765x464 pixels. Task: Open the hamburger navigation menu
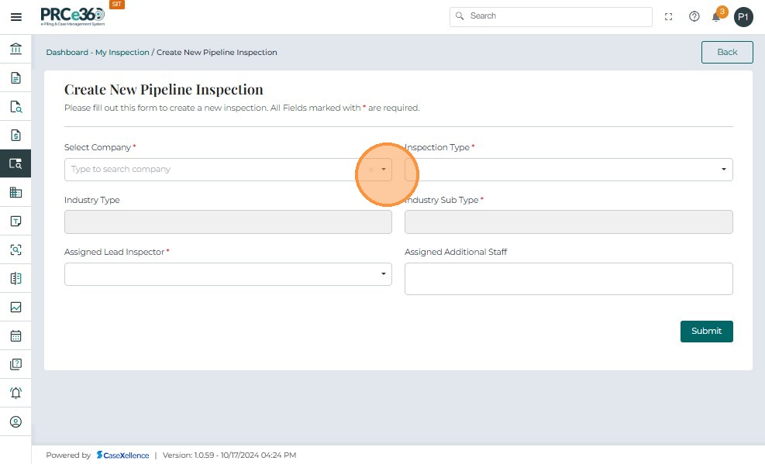[16, 16]
